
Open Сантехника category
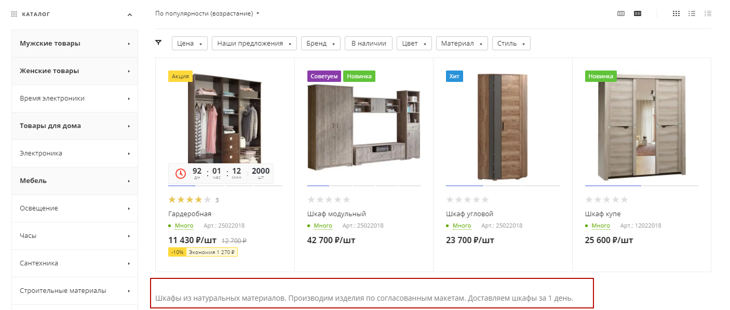click(75, 263)
